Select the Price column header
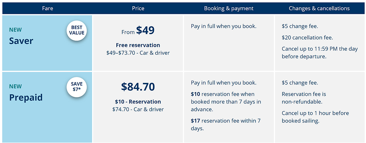 (138, 8)
